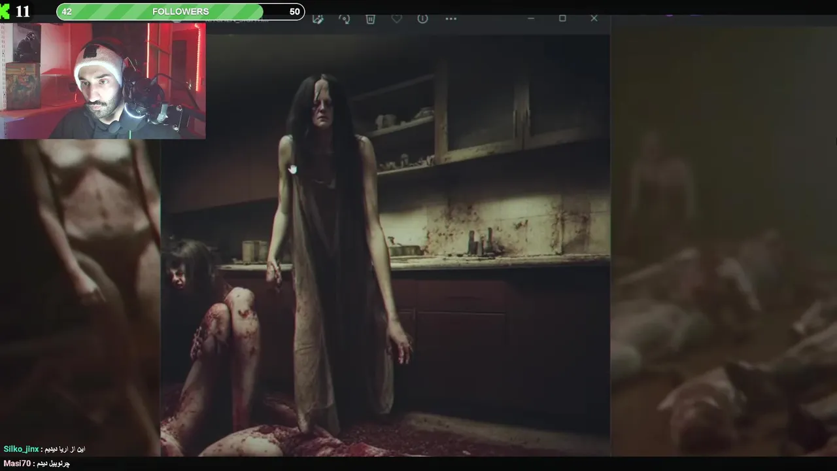Click the Edit image icon in Photos toolbar
This screenshot has height=471, width=837.
pyautogui.click(x=318, y=19)
